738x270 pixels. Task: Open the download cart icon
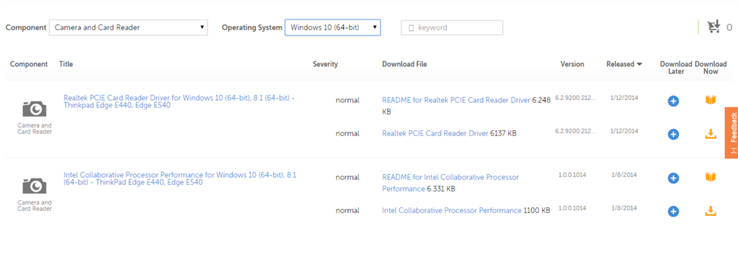click(714, 27)
